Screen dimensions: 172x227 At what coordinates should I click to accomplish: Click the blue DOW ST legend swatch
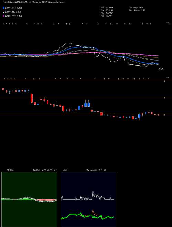[3, 8]
